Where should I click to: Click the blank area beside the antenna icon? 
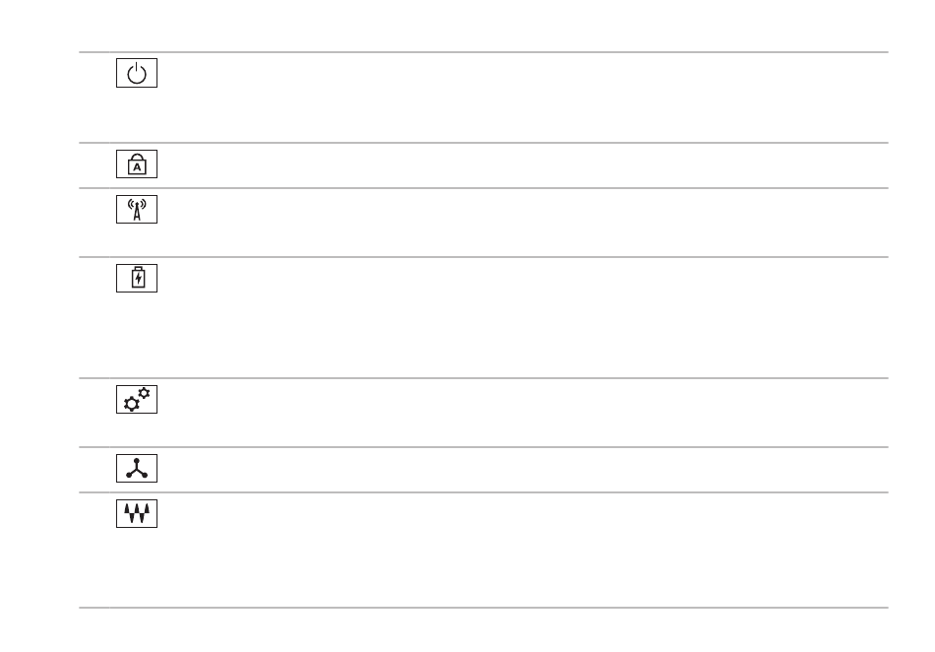coord(525,223)
